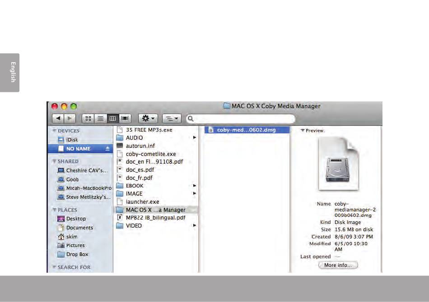The width and height of the screenshot is (429, 302).
Task: Select autorun.inf file
Action: coord(156,146)
